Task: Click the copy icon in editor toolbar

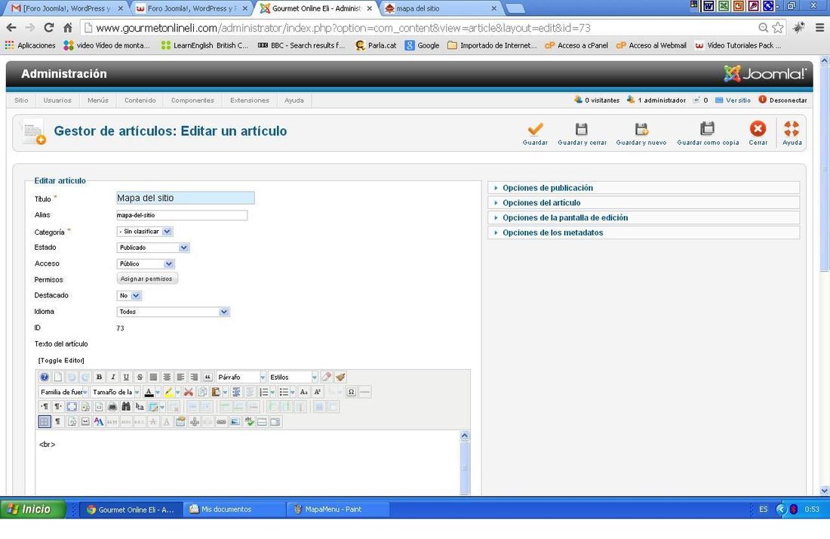Action: pos(202,392)
